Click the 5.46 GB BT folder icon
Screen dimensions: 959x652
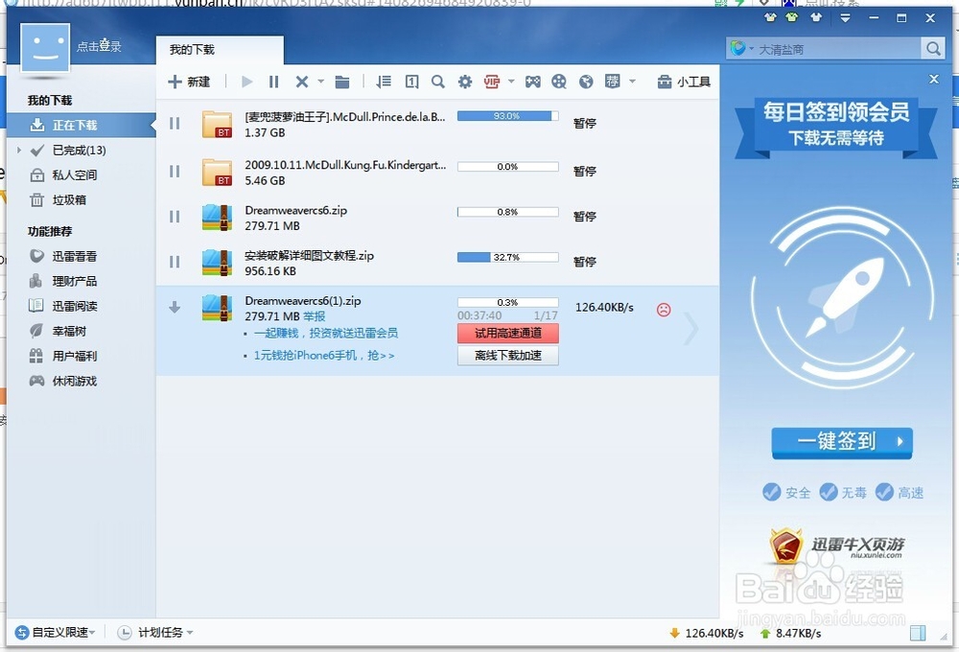pyautogui.click(x=217, y=172)
